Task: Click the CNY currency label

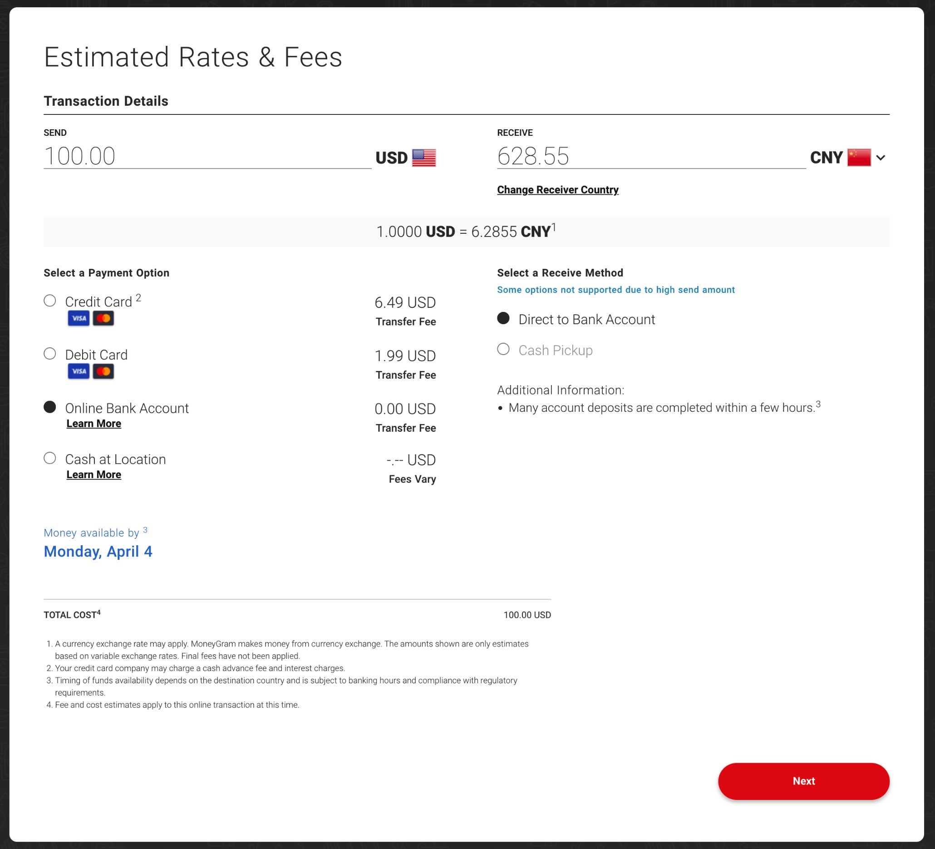Action: click(x=826, y=158)
